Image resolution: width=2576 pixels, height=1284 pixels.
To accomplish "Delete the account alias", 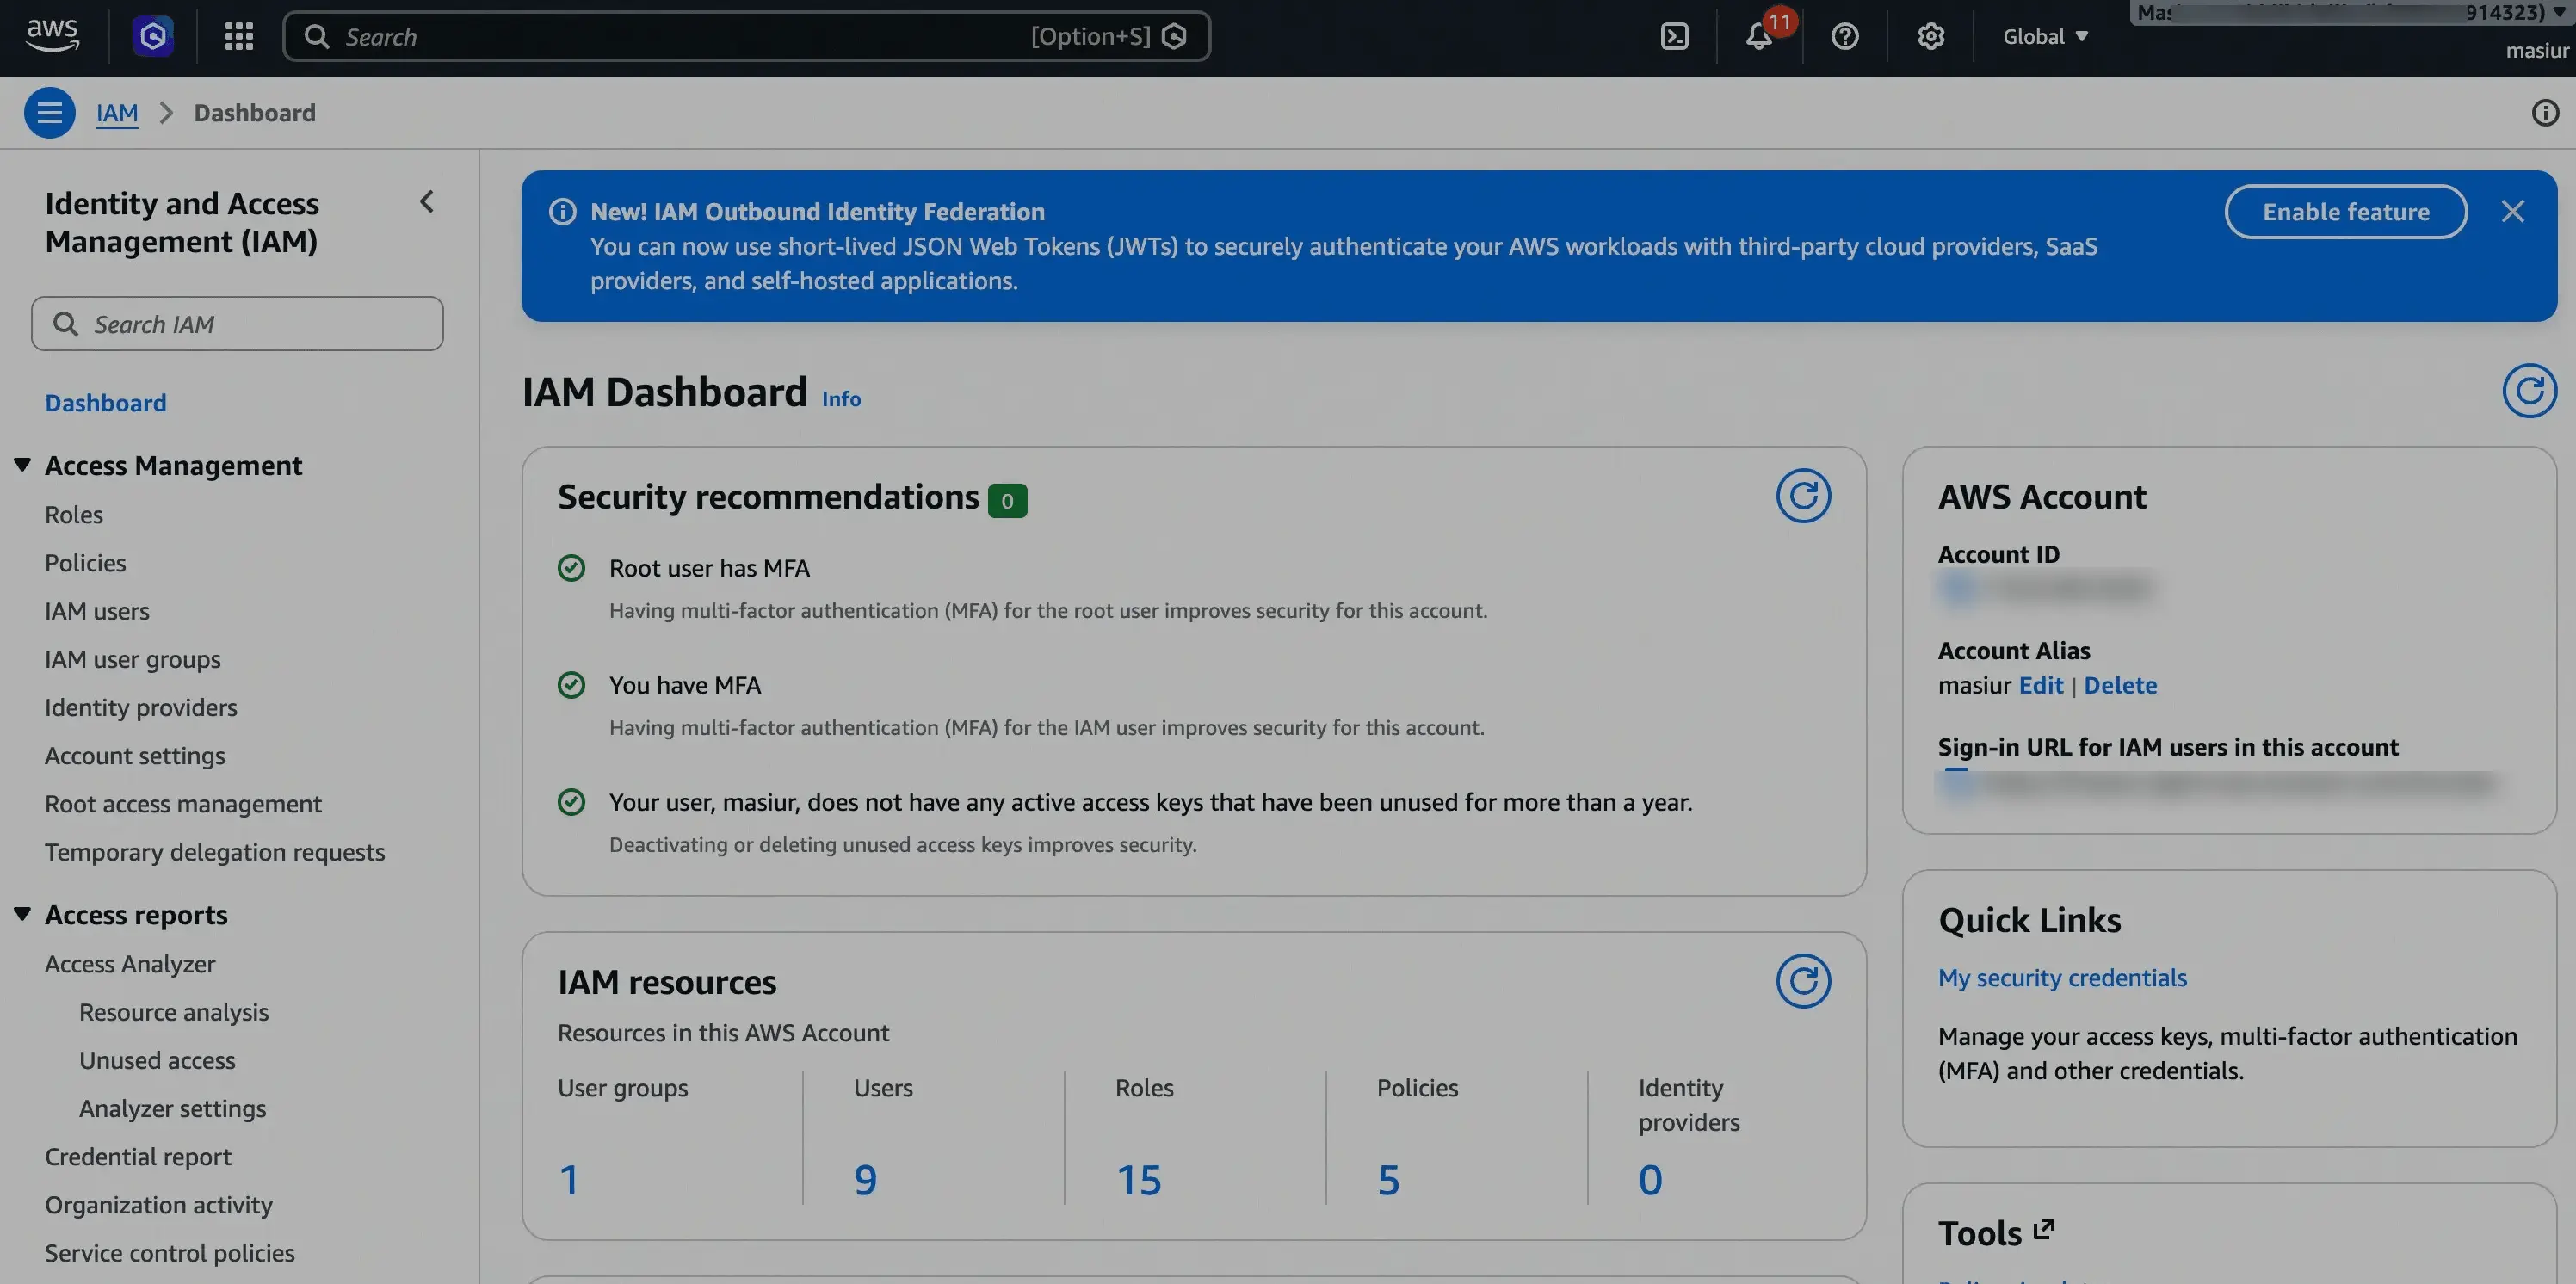I will point(2120,685).
